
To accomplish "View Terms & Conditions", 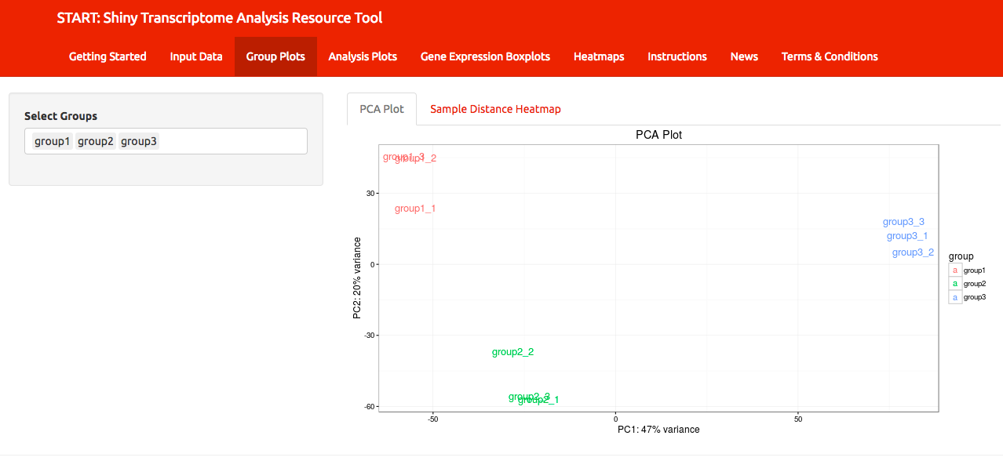I will point(830,56).
